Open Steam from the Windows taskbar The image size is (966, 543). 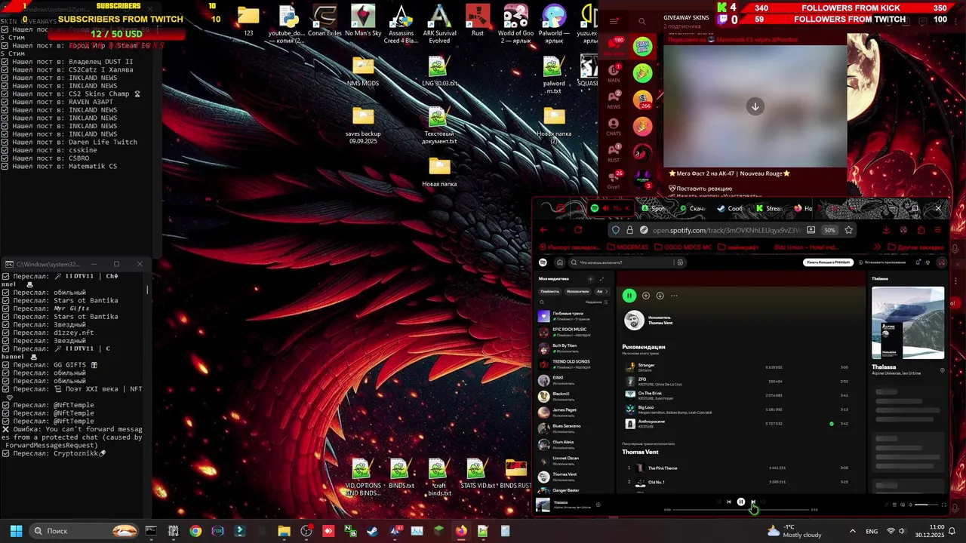click(372, 531)
